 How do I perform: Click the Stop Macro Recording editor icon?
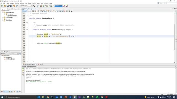tap(67, 11)
